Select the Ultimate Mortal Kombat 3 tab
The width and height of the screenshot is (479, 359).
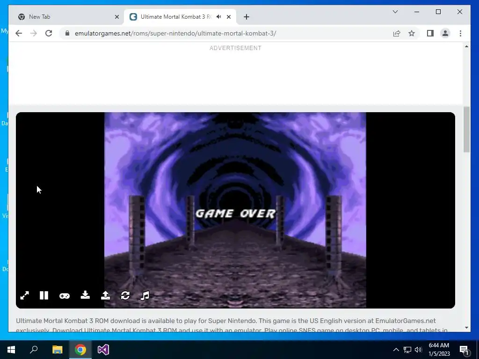(x=180, y=17)
